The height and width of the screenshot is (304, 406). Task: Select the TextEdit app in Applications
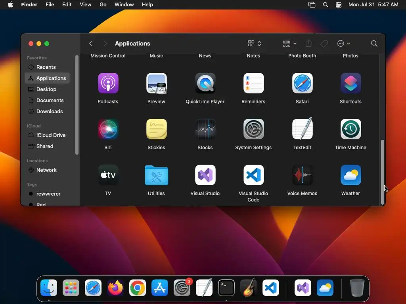[302, 129]
